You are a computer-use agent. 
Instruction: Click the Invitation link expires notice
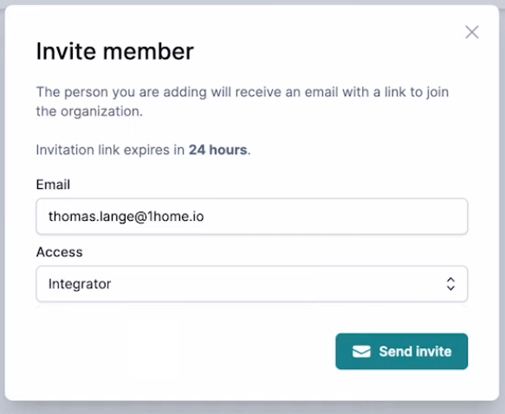(x=143, y=150)
